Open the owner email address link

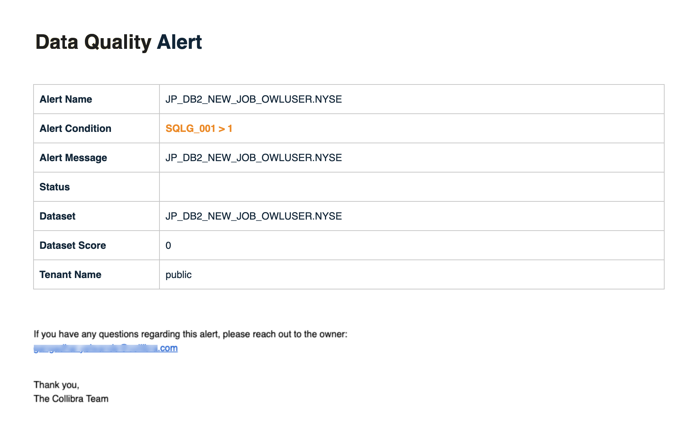[x=106, y=348]
